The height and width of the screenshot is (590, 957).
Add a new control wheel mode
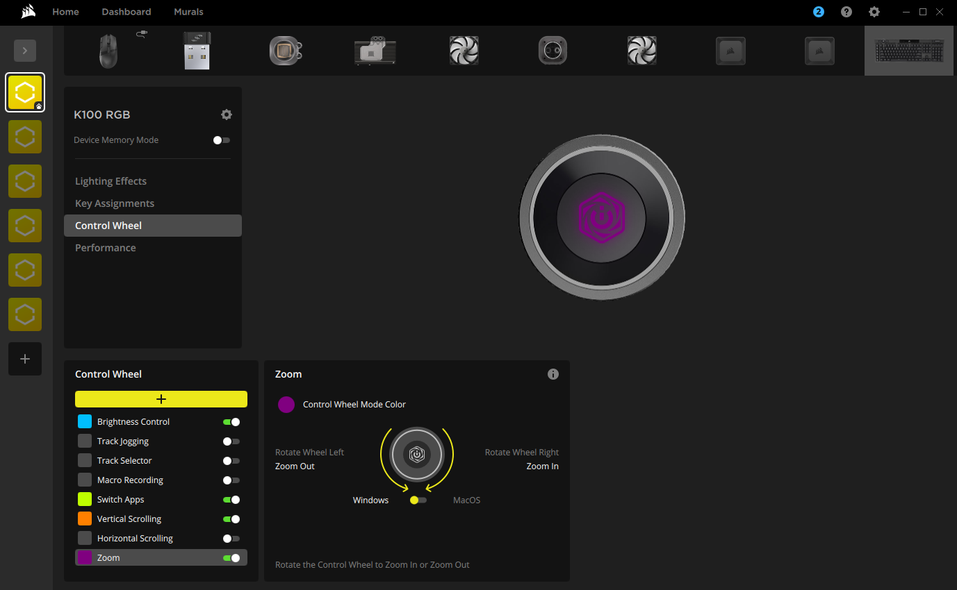tap(161, 399)
